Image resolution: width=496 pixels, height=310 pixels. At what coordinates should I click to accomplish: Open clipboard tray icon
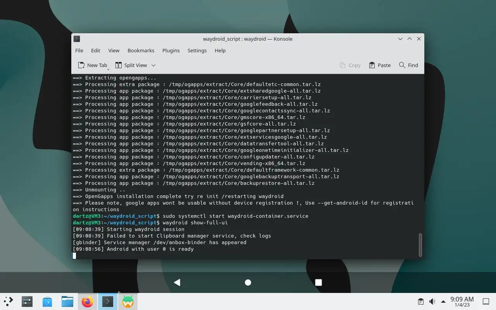[421, 301]
